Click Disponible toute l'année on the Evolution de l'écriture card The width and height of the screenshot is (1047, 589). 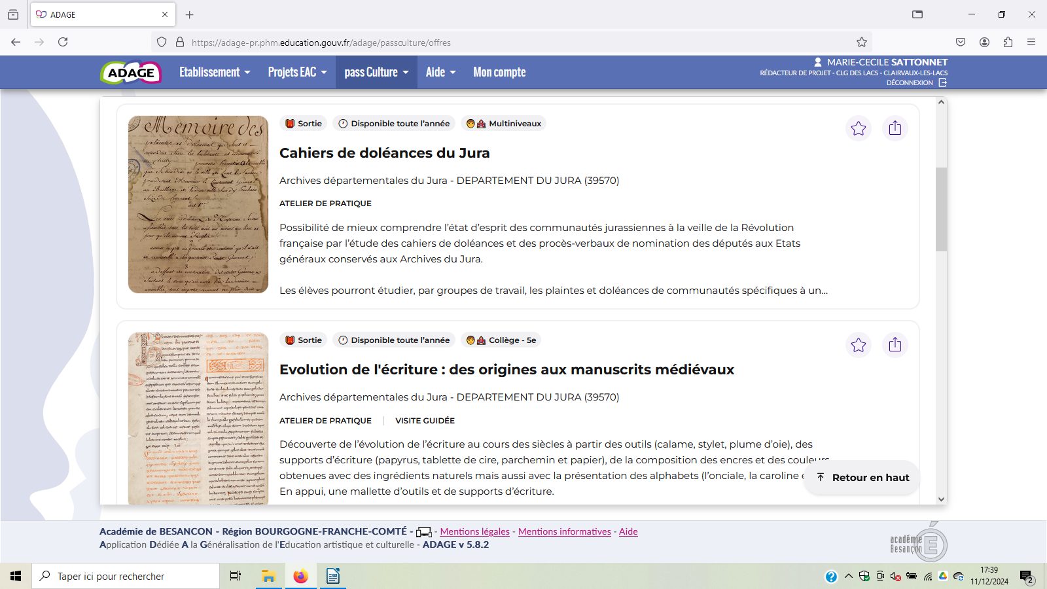(x=394, y=340)
